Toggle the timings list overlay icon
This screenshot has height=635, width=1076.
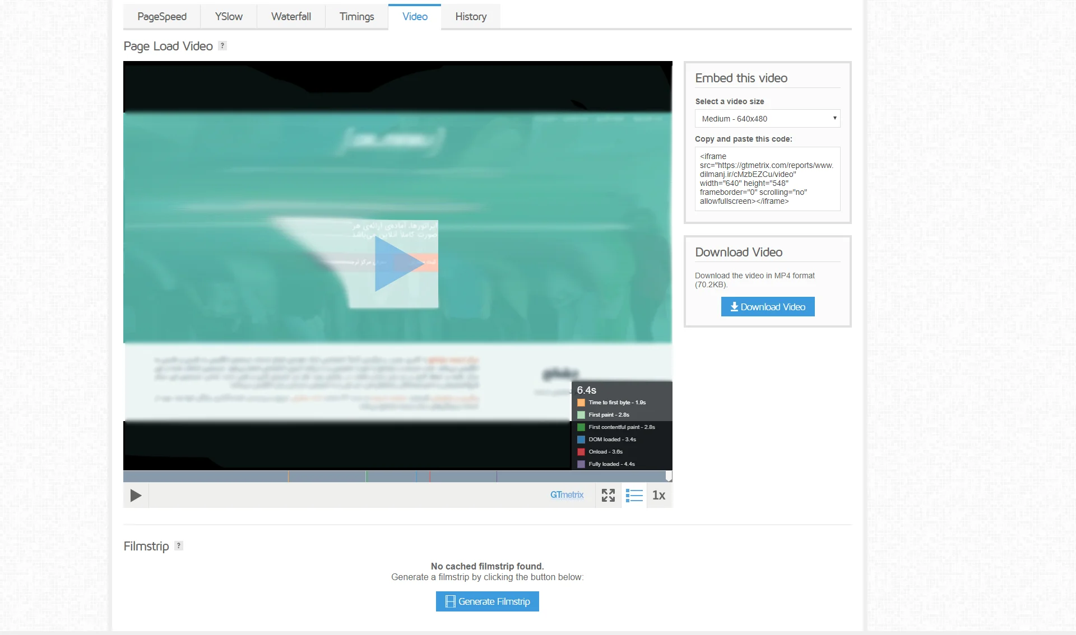coord(634,496)
